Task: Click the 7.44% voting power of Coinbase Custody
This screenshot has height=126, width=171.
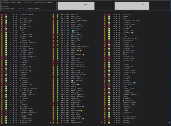Action: tap(15, 15)
